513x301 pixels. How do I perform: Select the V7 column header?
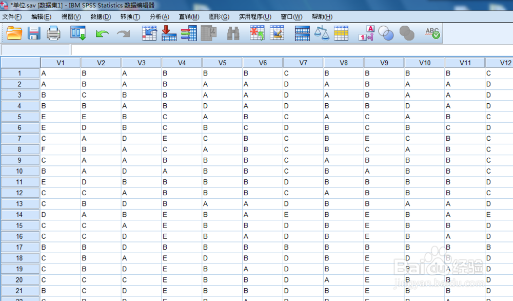pyautogui.click(x=303, y=63)
